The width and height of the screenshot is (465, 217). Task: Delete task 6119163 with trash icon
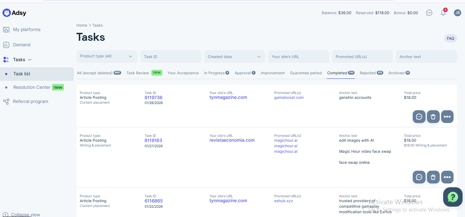click(x=433, y=177)
